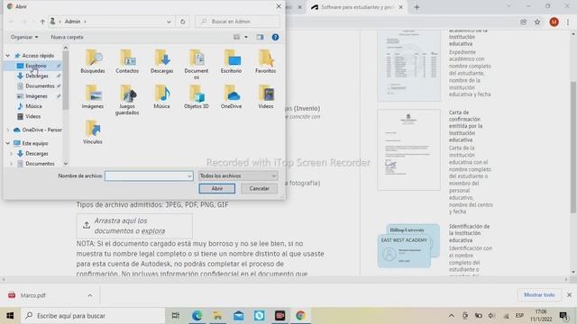Open the Mail app from the taskbar

(238, 316)
